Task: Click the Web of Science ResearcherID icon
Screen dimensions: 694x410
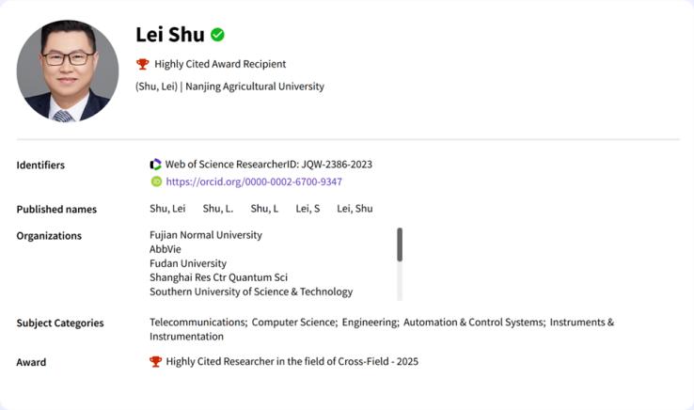Action: click(x=156, y=165)
